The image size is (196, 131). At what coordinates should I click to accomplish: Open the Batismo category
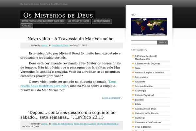139,100
